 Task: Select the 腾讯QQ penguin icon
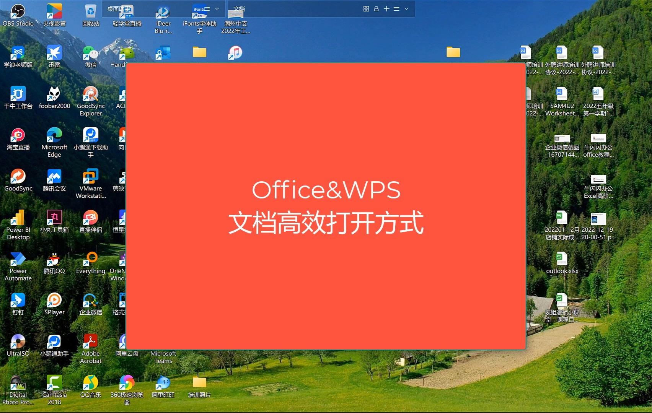coord(54,263)
